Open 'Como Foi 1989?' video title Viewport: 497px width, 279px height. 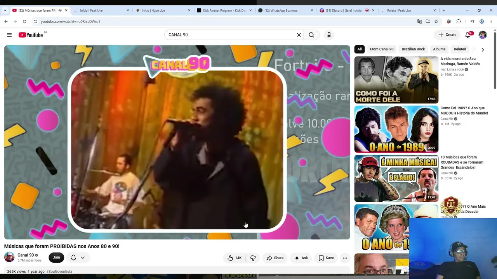click(464, 111)
